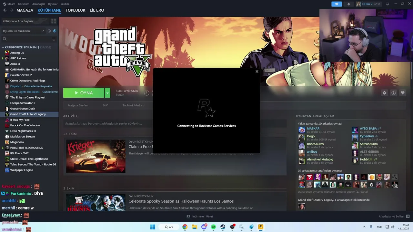The height and width of the screenshot is (232, 413).
Task: Open the MAĞAZA store tab
Action: tap(25, 10)
